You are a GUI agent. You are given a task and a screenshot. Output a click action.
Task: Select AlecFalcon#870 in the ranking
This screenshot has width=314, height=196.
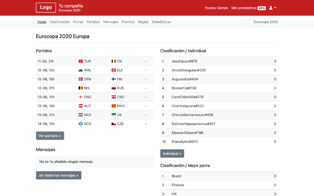[184, 61]
